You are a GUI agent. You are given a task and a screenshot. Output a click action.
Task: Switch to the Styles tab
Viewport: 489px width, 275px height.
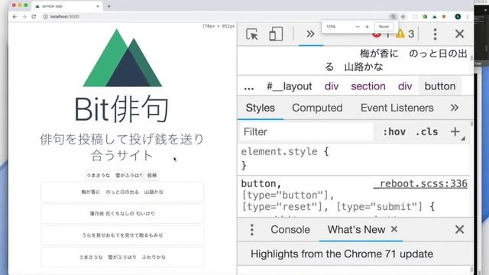click(260, 108)
